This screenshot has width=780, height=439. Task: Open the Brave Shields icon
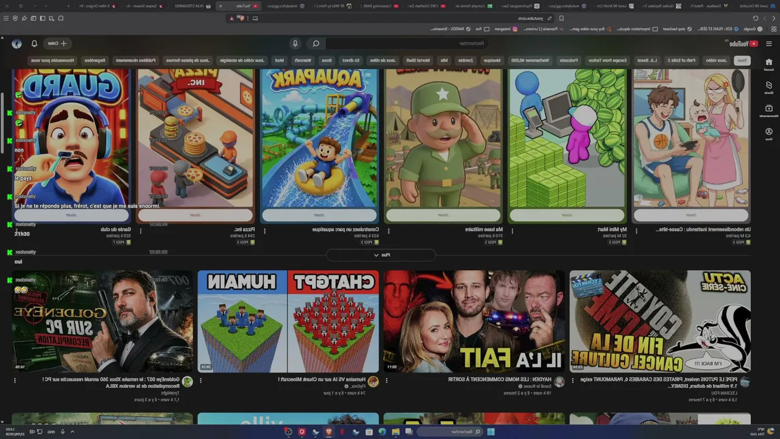click(242, 18)
